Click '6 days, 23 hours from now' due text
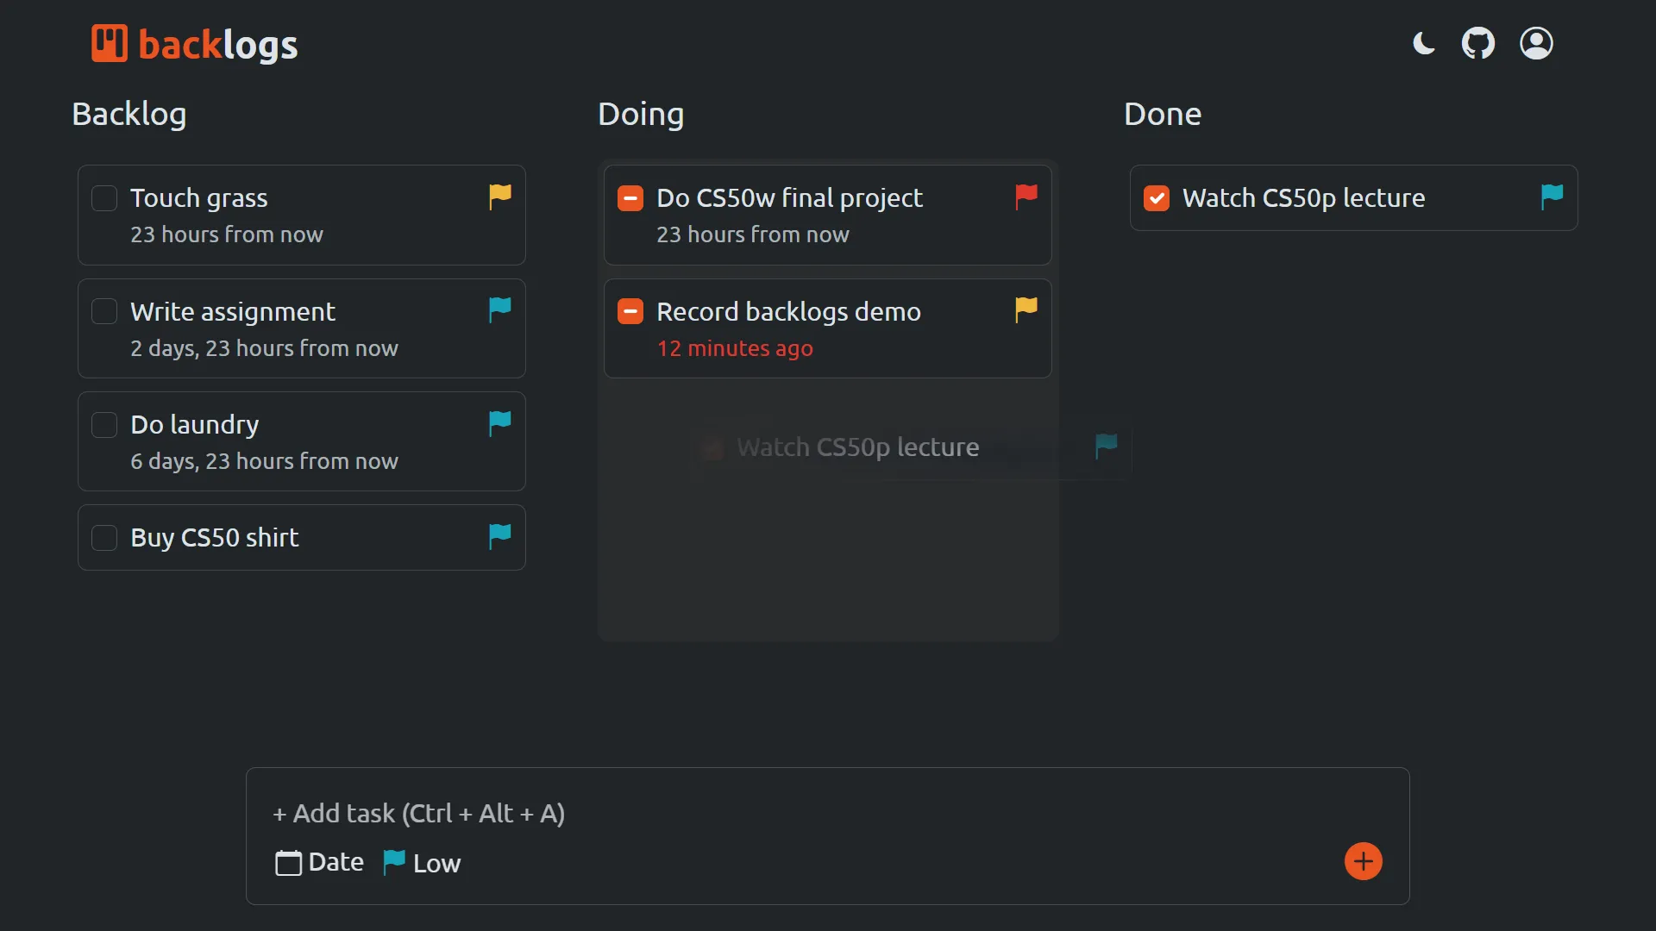The width and height of the screenshot is (1656, 931). click(x=265, y=461)
